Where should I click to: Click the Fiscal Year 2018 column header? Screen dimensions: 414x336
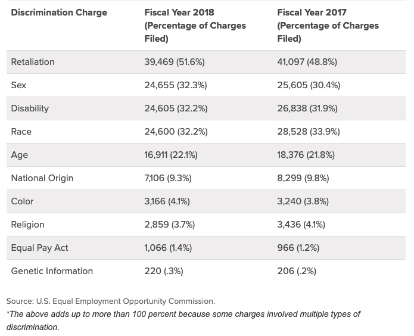coord(195,26)
